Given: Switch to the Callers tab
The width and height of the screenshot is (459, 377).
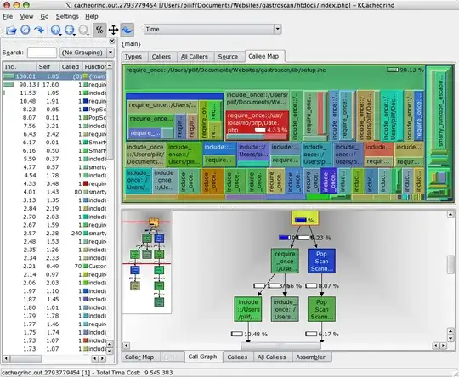Looking at the screenshot, I should pos(161,57).
